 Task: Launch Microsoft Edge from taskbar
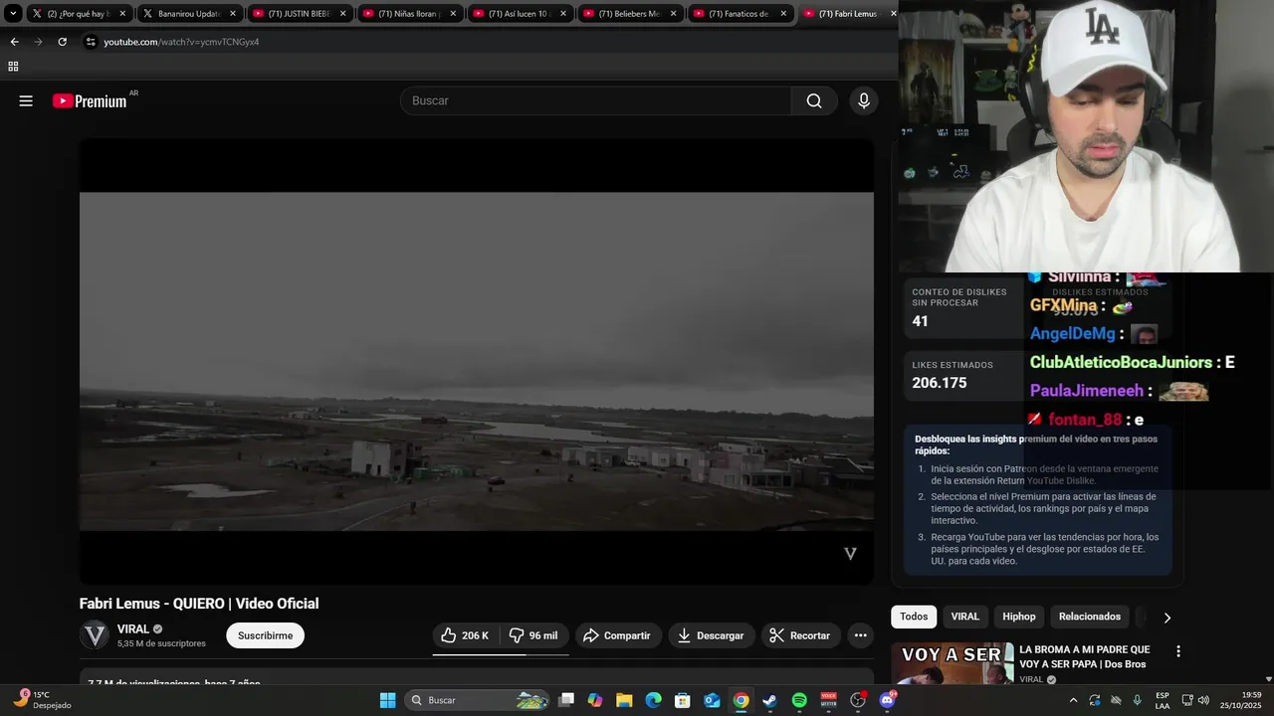(x=653, y=700)
